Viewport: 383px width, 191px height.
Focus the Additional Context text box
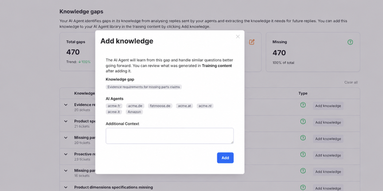click(x=170, y=136)
